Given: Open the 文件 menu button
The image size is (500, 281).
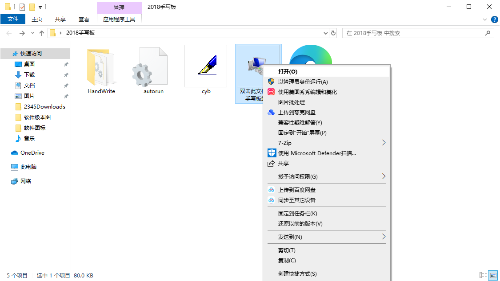Looking at the screenshot, I should [x=13, y=19].
